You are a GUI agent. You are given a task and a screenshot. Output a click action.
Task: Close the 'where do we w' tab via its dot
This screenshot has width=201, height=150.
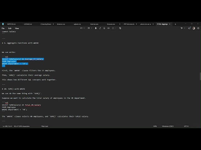pos(153,24)
